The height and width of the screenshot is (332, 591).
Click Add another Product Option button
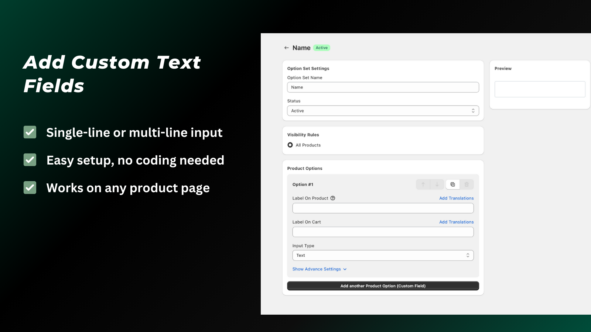tap(383, 286)
